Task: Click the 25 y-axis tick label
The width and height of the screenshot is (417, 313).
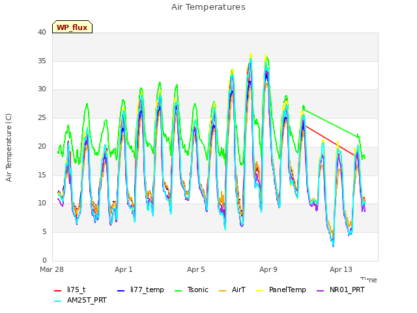Action: pyautogui.click(x=42, y=117)
